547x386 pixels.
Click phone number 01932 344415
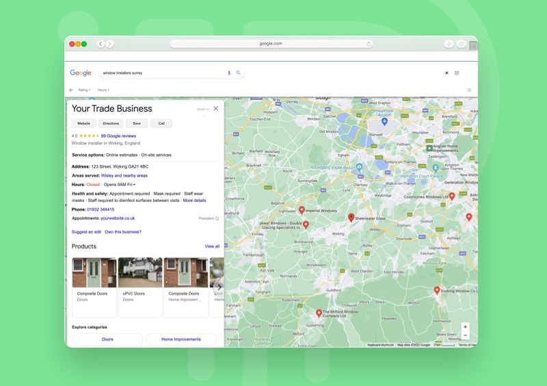pyautogui.click(x=101, y=209)
